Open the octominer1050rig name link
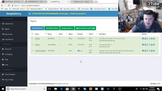Screen dimensions: 162x91 (40, 51)
